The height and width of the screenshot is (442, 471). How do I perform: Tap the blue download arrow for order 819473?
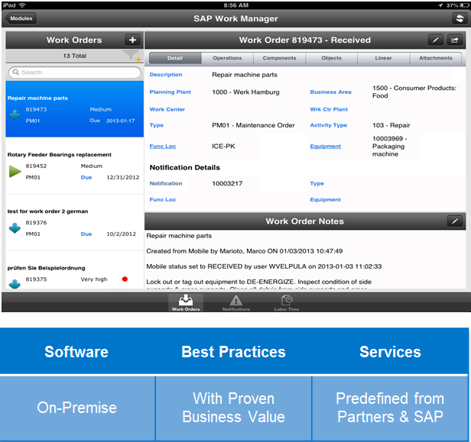point(15,115)
